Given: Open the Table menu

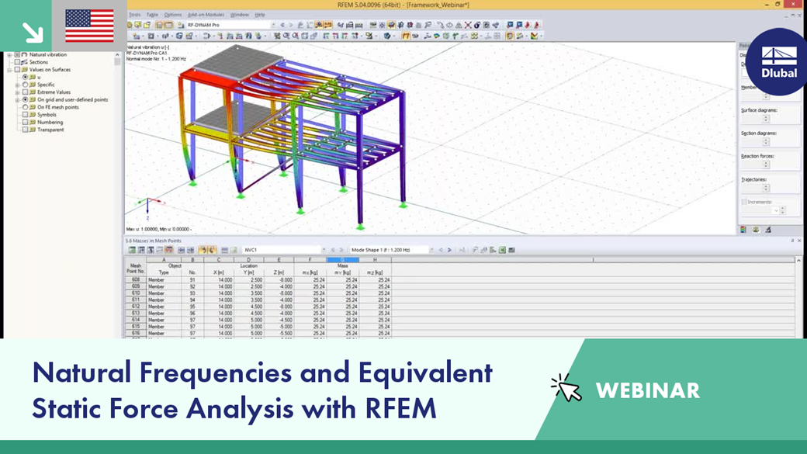Looking at the screenshot, I should pos(152,15).
